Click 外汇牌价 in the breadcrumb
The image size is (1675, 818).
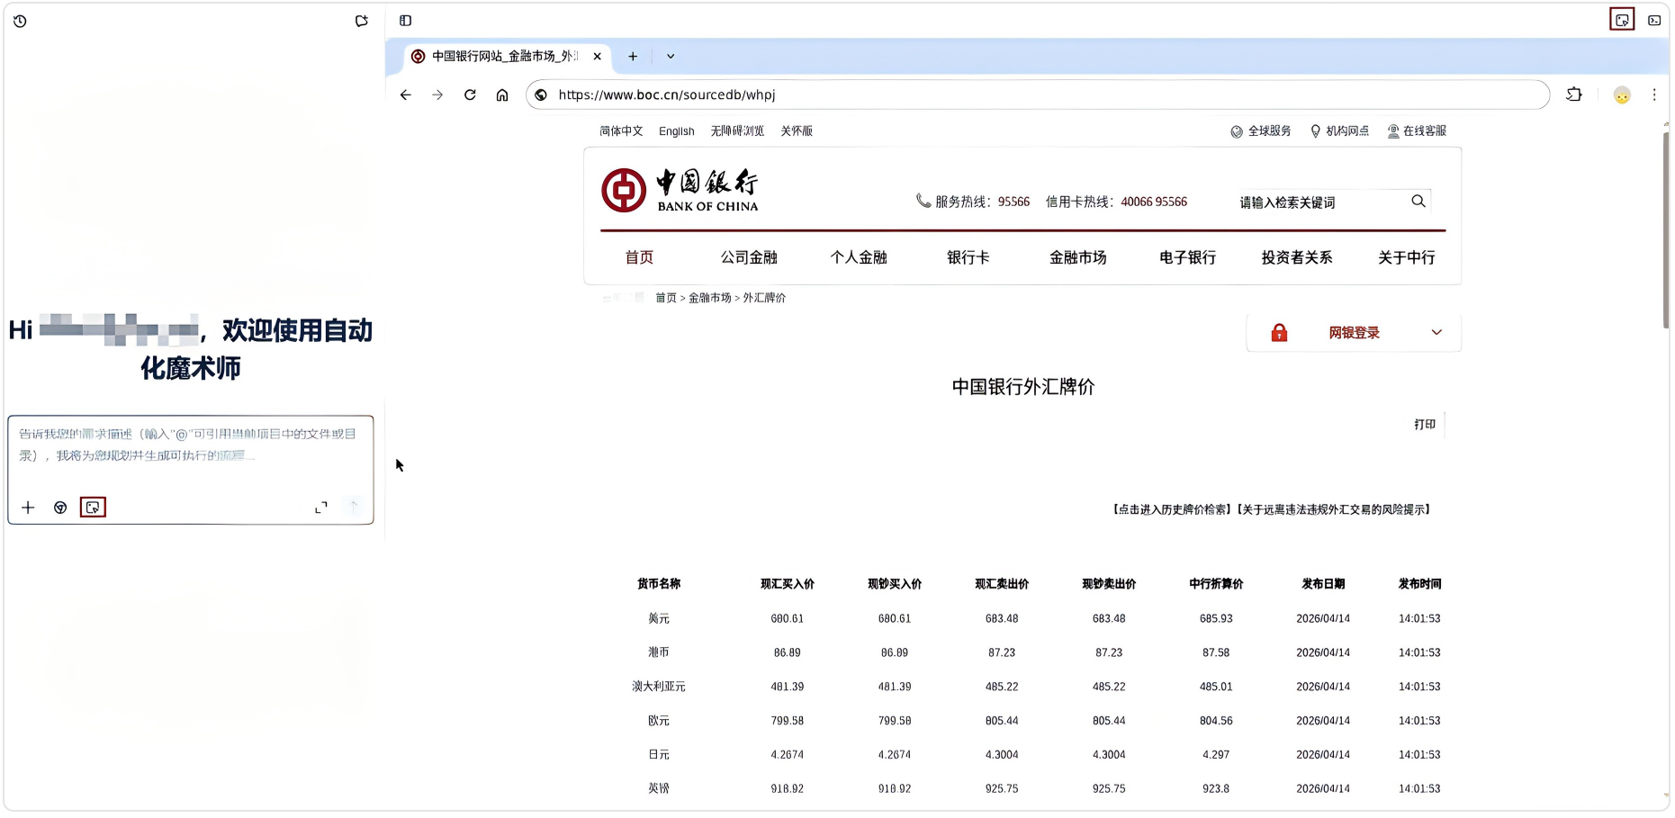[764, 298]
